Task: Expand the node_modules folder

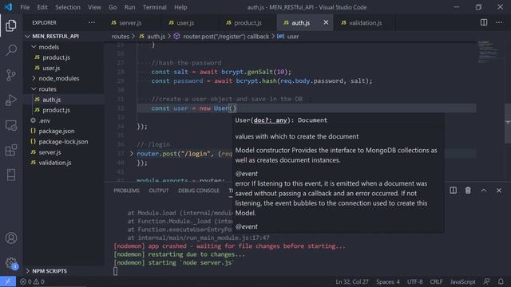Action: point(34,78)
